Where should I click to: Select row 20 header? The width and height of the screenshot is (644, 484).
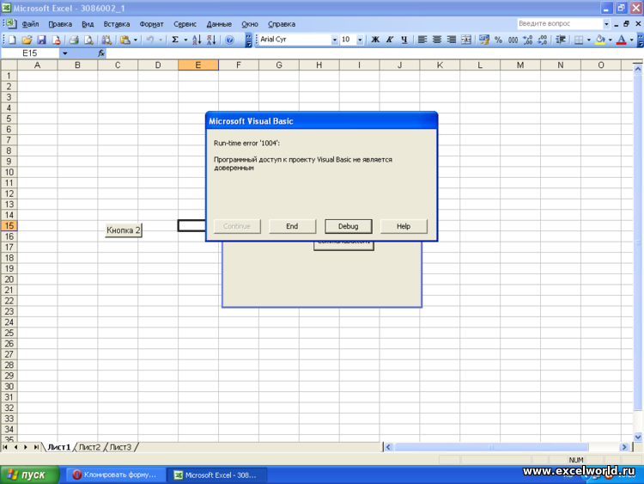pyautogui.click(x=9, y=279)
